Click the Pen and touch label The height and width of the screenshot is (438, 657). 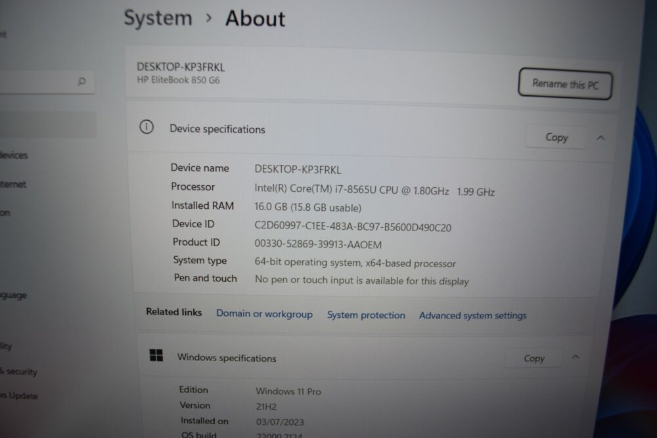(x=205, y=278)
